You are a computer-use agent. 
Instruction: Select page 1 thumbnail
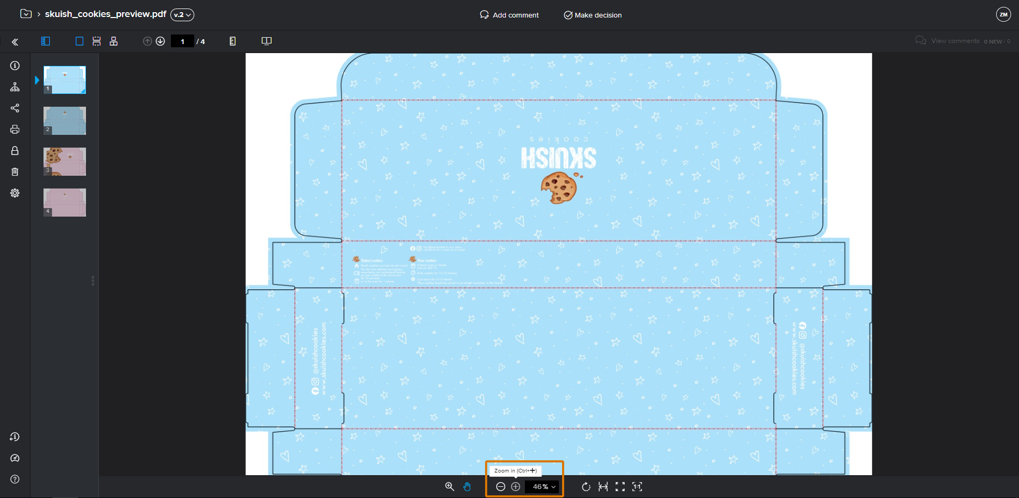point(65,80)
